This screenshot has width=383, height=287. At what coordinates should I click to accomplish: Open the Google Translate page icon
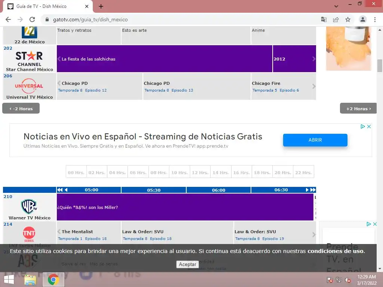click(x=324, y=19)
